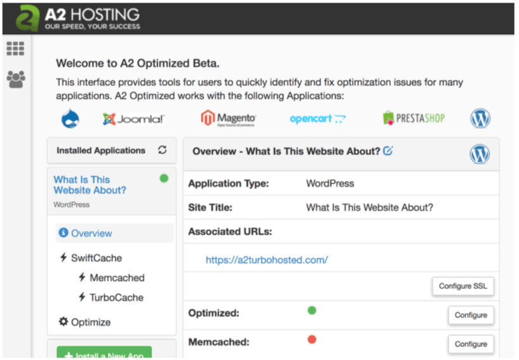The image size is (519, 360).
Task: Click the red Memcached status indicator
Action: (x=312, y=339)
